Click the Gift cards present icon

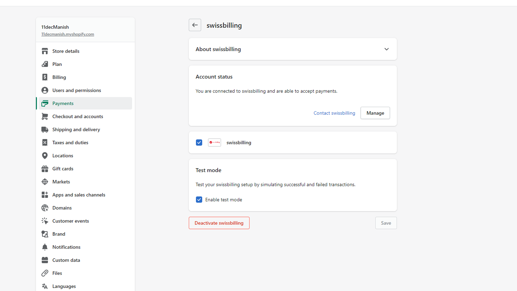coord(45,169)
